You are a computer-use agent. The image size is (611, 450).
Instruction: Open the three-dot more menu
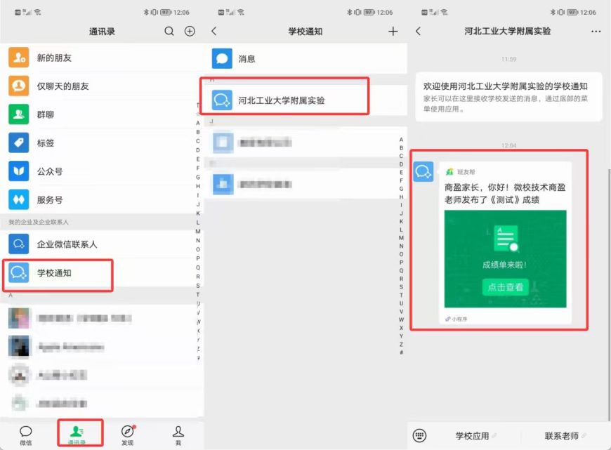[596, 32]
